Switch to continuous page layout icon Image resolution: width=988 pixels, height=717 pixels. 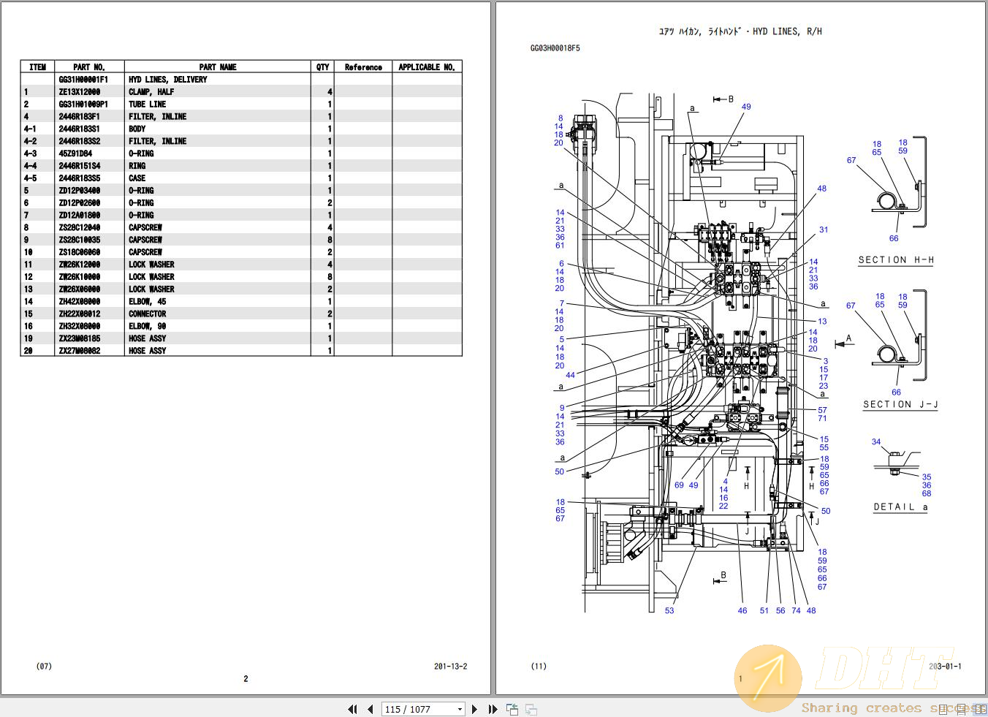tap(962, 708)
